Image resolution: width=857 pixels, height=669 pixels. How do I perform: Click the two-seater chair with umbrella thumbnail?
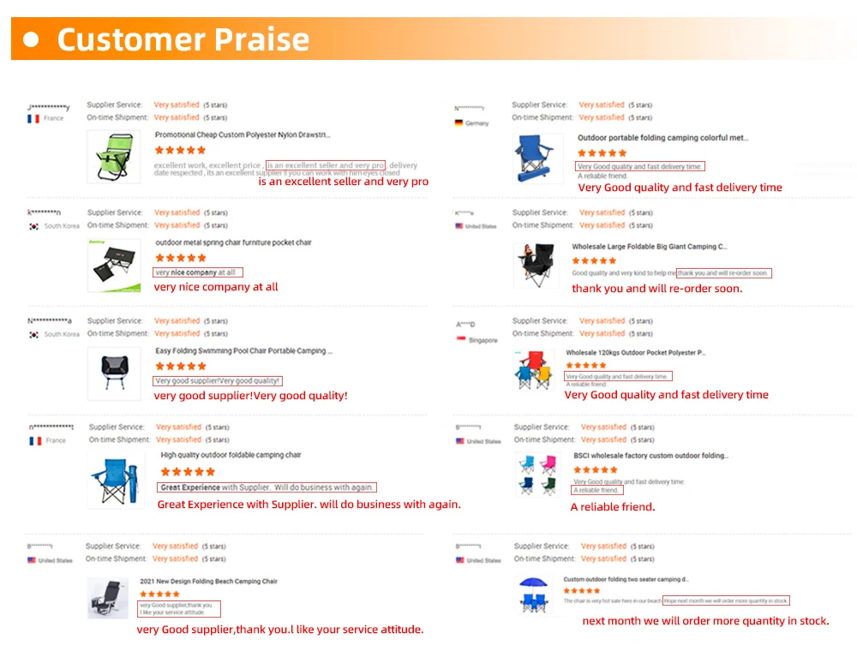point(534,595)
